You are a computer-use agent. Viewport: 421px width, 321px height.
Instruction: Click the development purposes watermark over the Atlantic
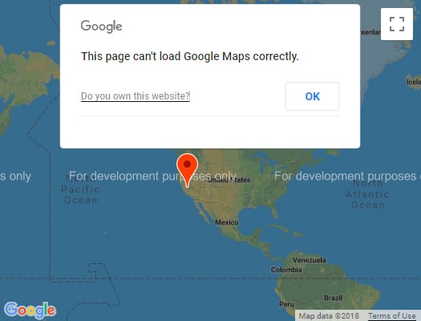coord(347,177)
